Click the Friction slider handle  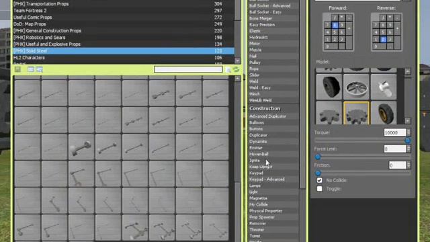click(x=318, y=173)
